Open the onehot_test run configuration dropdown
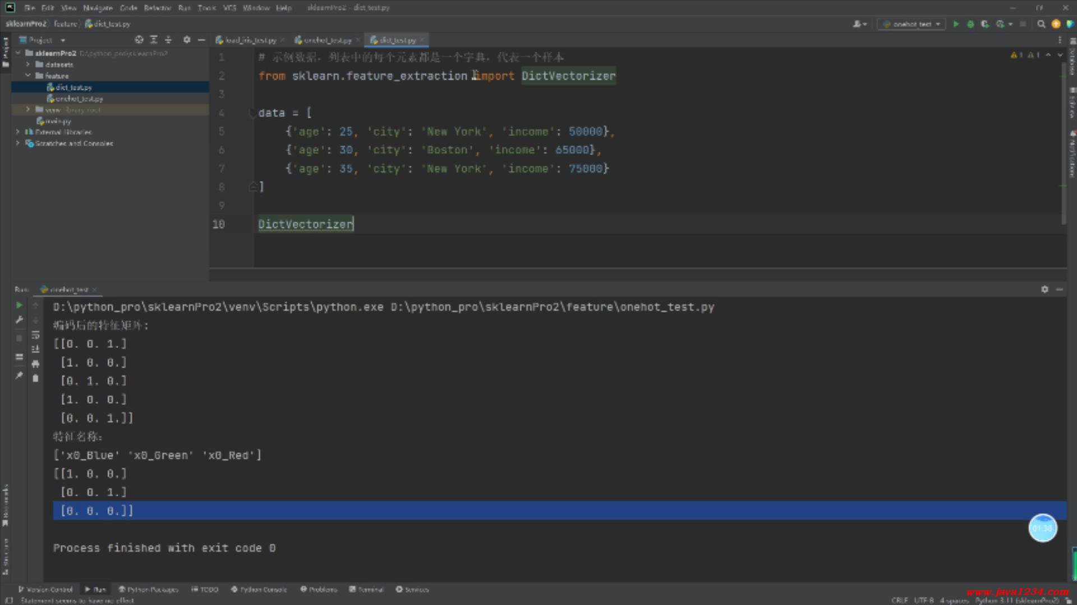The width and height of the screenshot is (1077, 605). 912,24
